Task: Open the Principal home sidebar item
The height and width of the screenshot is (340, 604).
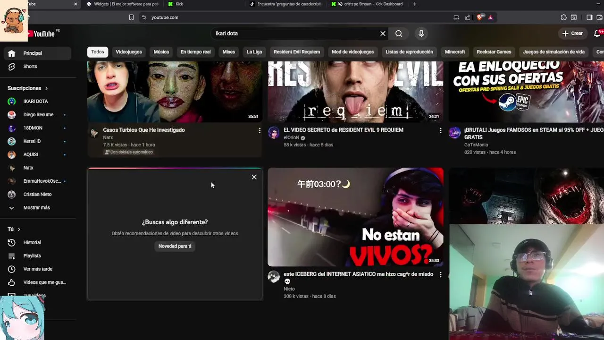Action: coord(38,53)
